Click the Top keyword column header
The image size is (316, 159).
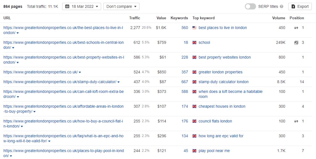[203, 18]
